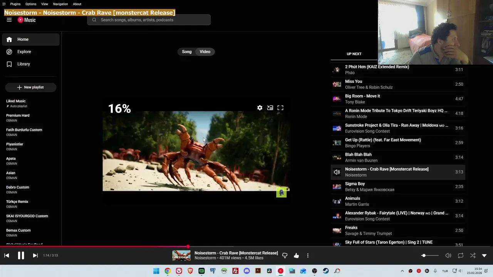
Task: Go to Home in the sidebar
Action: point(31,39)
